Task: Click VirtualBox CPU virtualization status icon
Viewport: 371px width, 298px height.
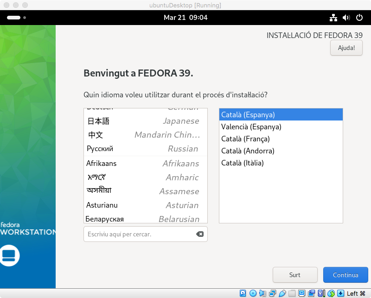Action: point(321,293)
